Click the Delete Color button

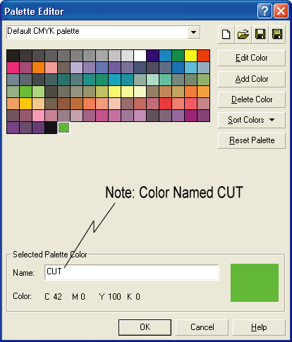(252, 99)
